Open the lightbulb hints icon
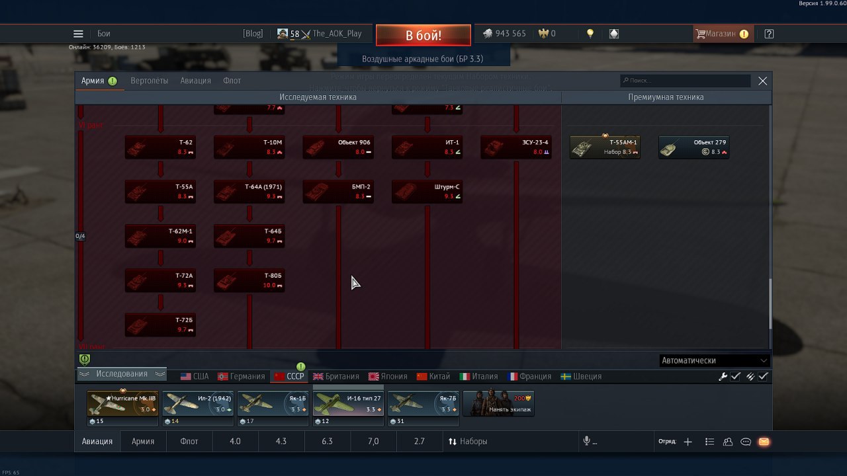 tap(590, 34)
